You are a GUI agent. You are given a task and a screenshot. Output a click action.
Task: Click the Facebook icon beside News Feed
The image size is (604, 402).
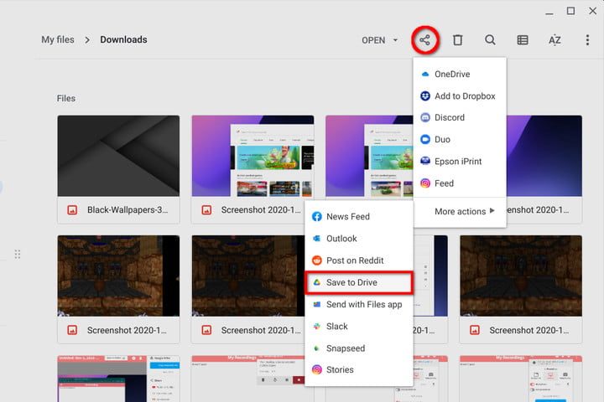tap(316, 217)
